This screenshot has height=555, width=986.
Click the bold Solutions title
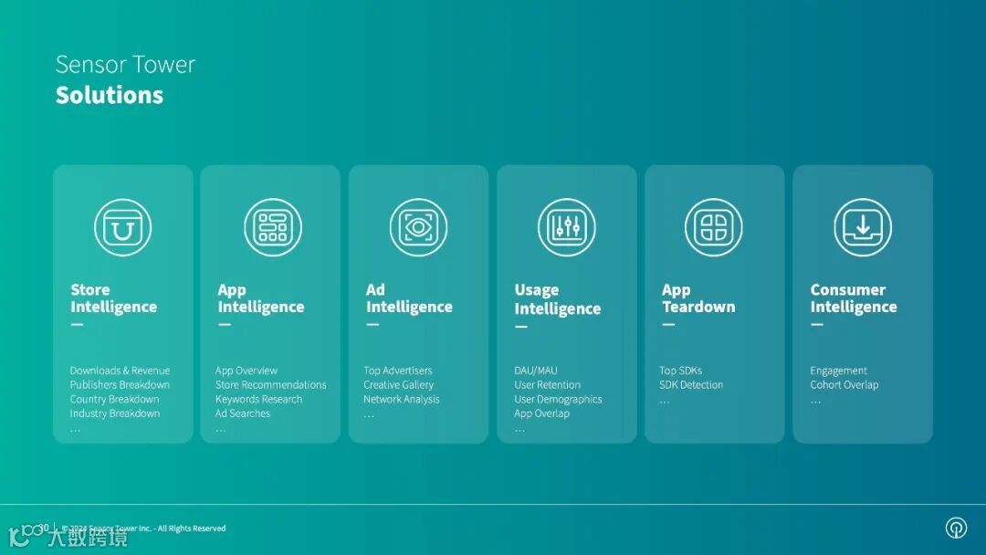tap(110, 95)
